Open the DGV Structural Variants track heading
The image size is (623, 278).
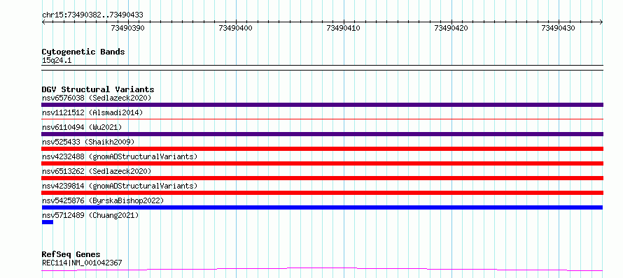[98, 89]
